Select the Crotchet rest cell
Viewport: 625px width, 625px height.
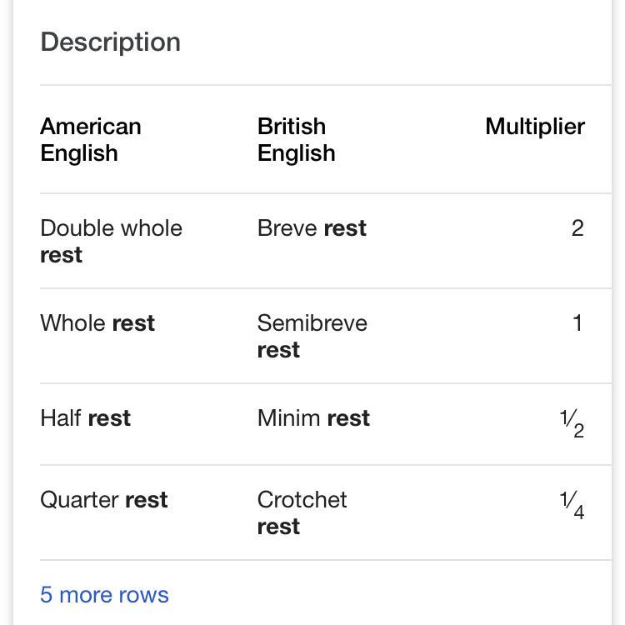click(302, 512)
